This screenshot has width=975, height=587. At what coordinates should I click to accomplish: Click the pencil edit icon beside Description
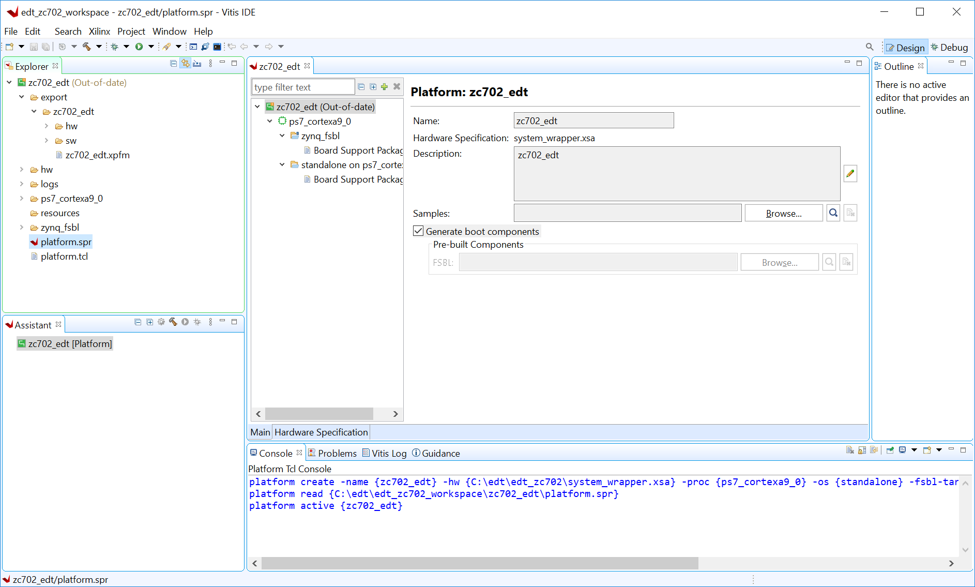click(x=850, y=174)
